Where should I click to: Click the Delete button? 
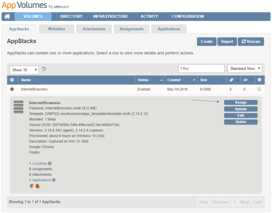click(241, 122)
